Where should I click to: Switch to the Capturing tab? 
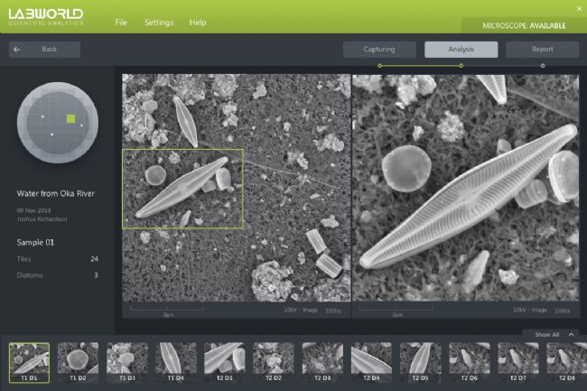pos(379,50)
